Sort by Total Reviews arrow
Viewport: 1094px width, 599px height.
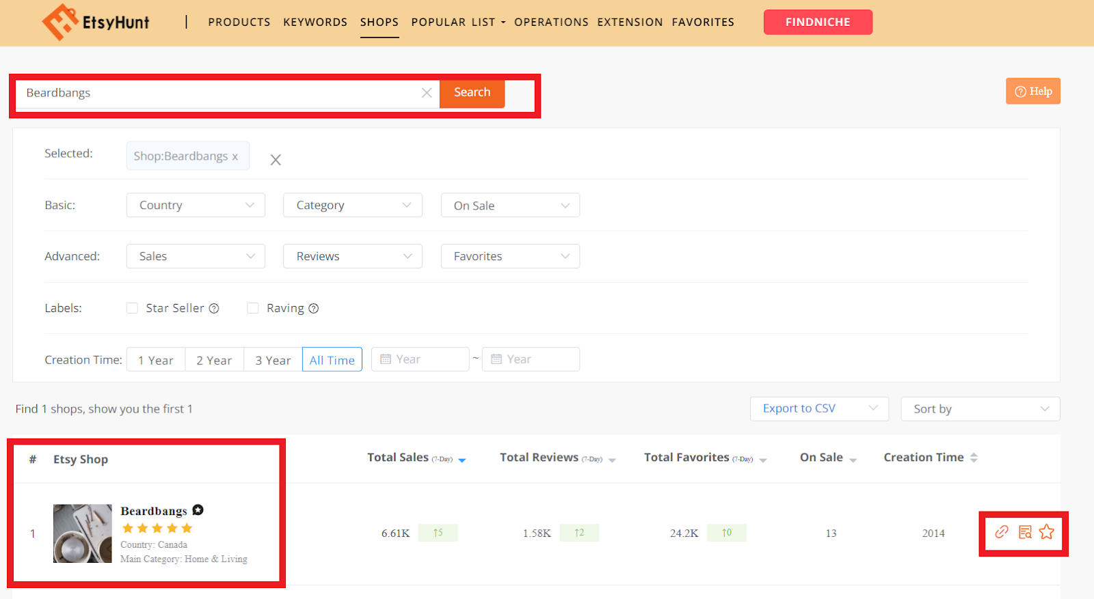(612, 460)
